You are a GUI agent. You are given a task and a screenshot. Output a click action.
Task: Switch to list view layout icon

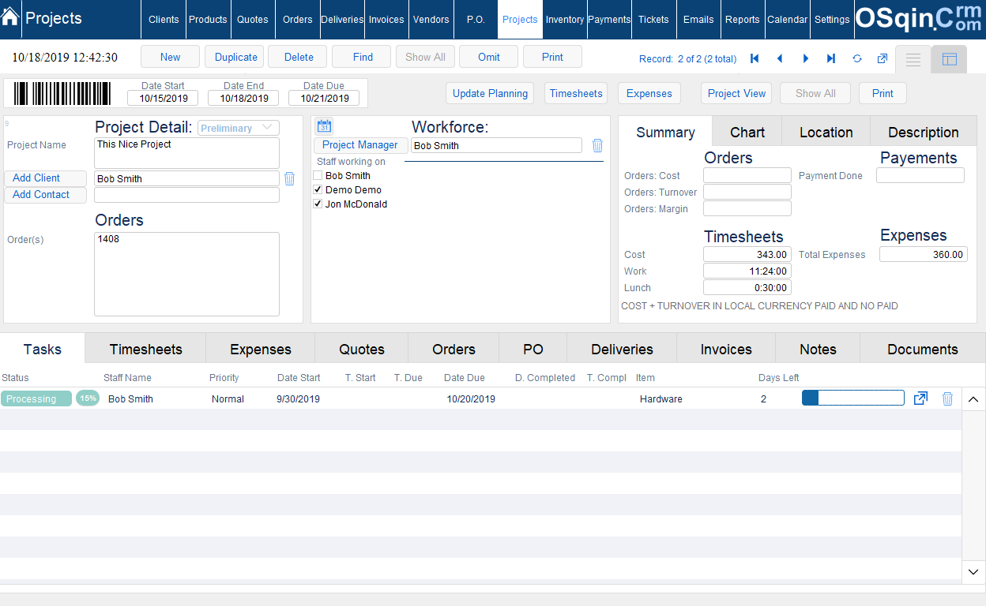coord(913,60)
